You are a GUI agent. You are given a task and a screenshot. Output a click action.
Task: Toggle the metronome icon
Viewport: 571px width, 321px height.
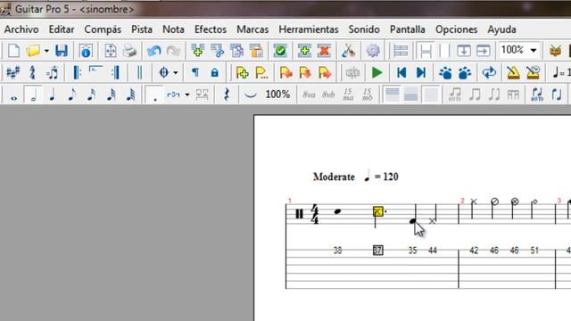click(x=514, y=72)
